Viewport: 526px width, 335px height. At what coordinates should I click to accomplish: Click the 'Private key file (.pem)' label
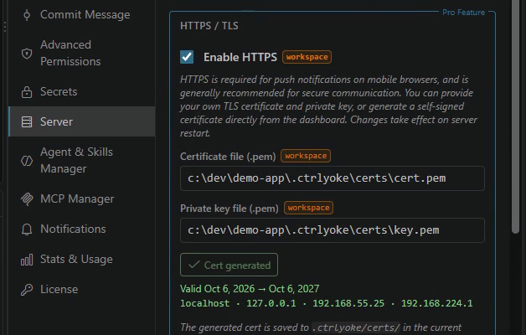tap(229, 209)
